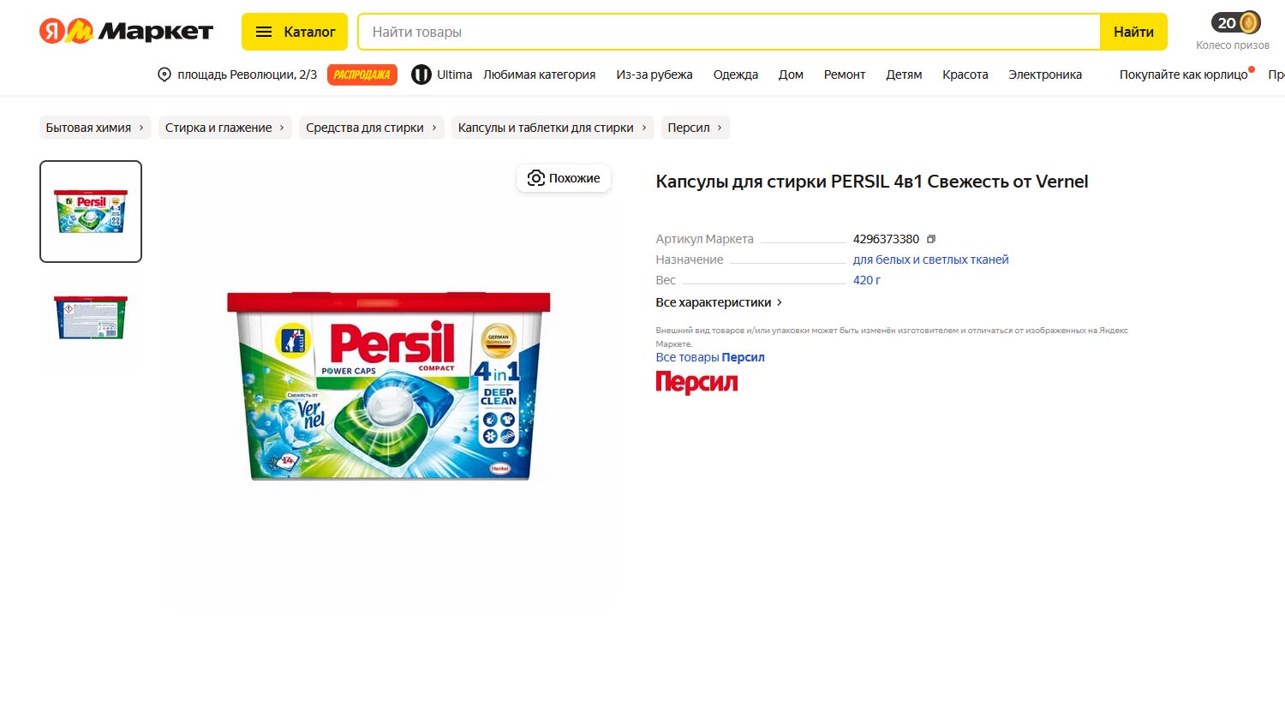Open the Колесо призов coin icon
The image size is (1285, 722).
(1249, 22)
